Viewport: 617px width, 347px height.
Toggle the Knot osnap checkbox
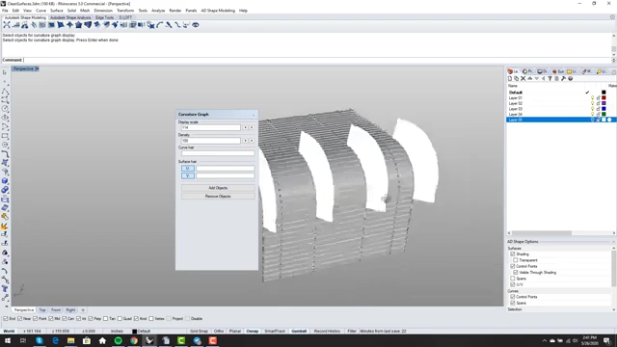(x=136, y=319)
